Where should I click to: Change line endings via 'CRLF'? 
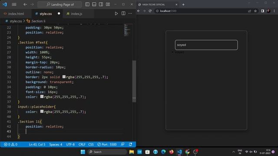point(82,144)
